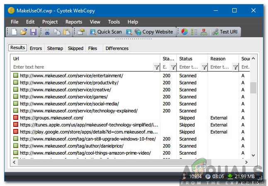Click the Reason filter text field
This screenshot has width=268, height=186.
(220, 67)
